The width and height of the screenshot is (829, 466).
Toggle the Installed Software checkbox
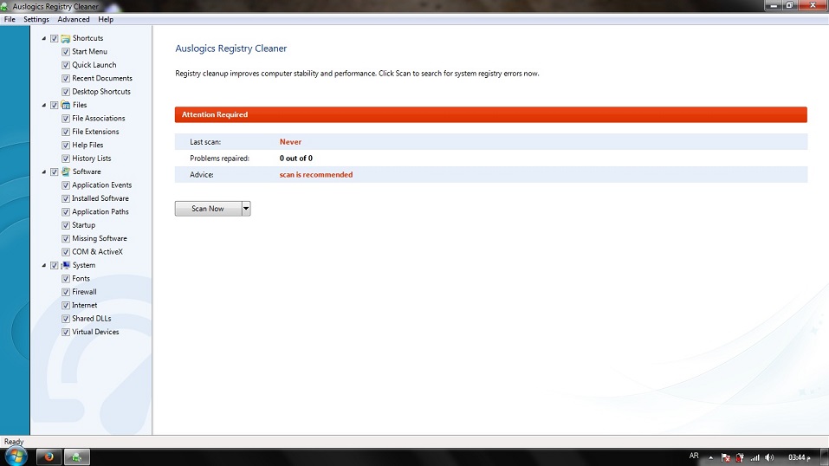click(x=66, y=198)
